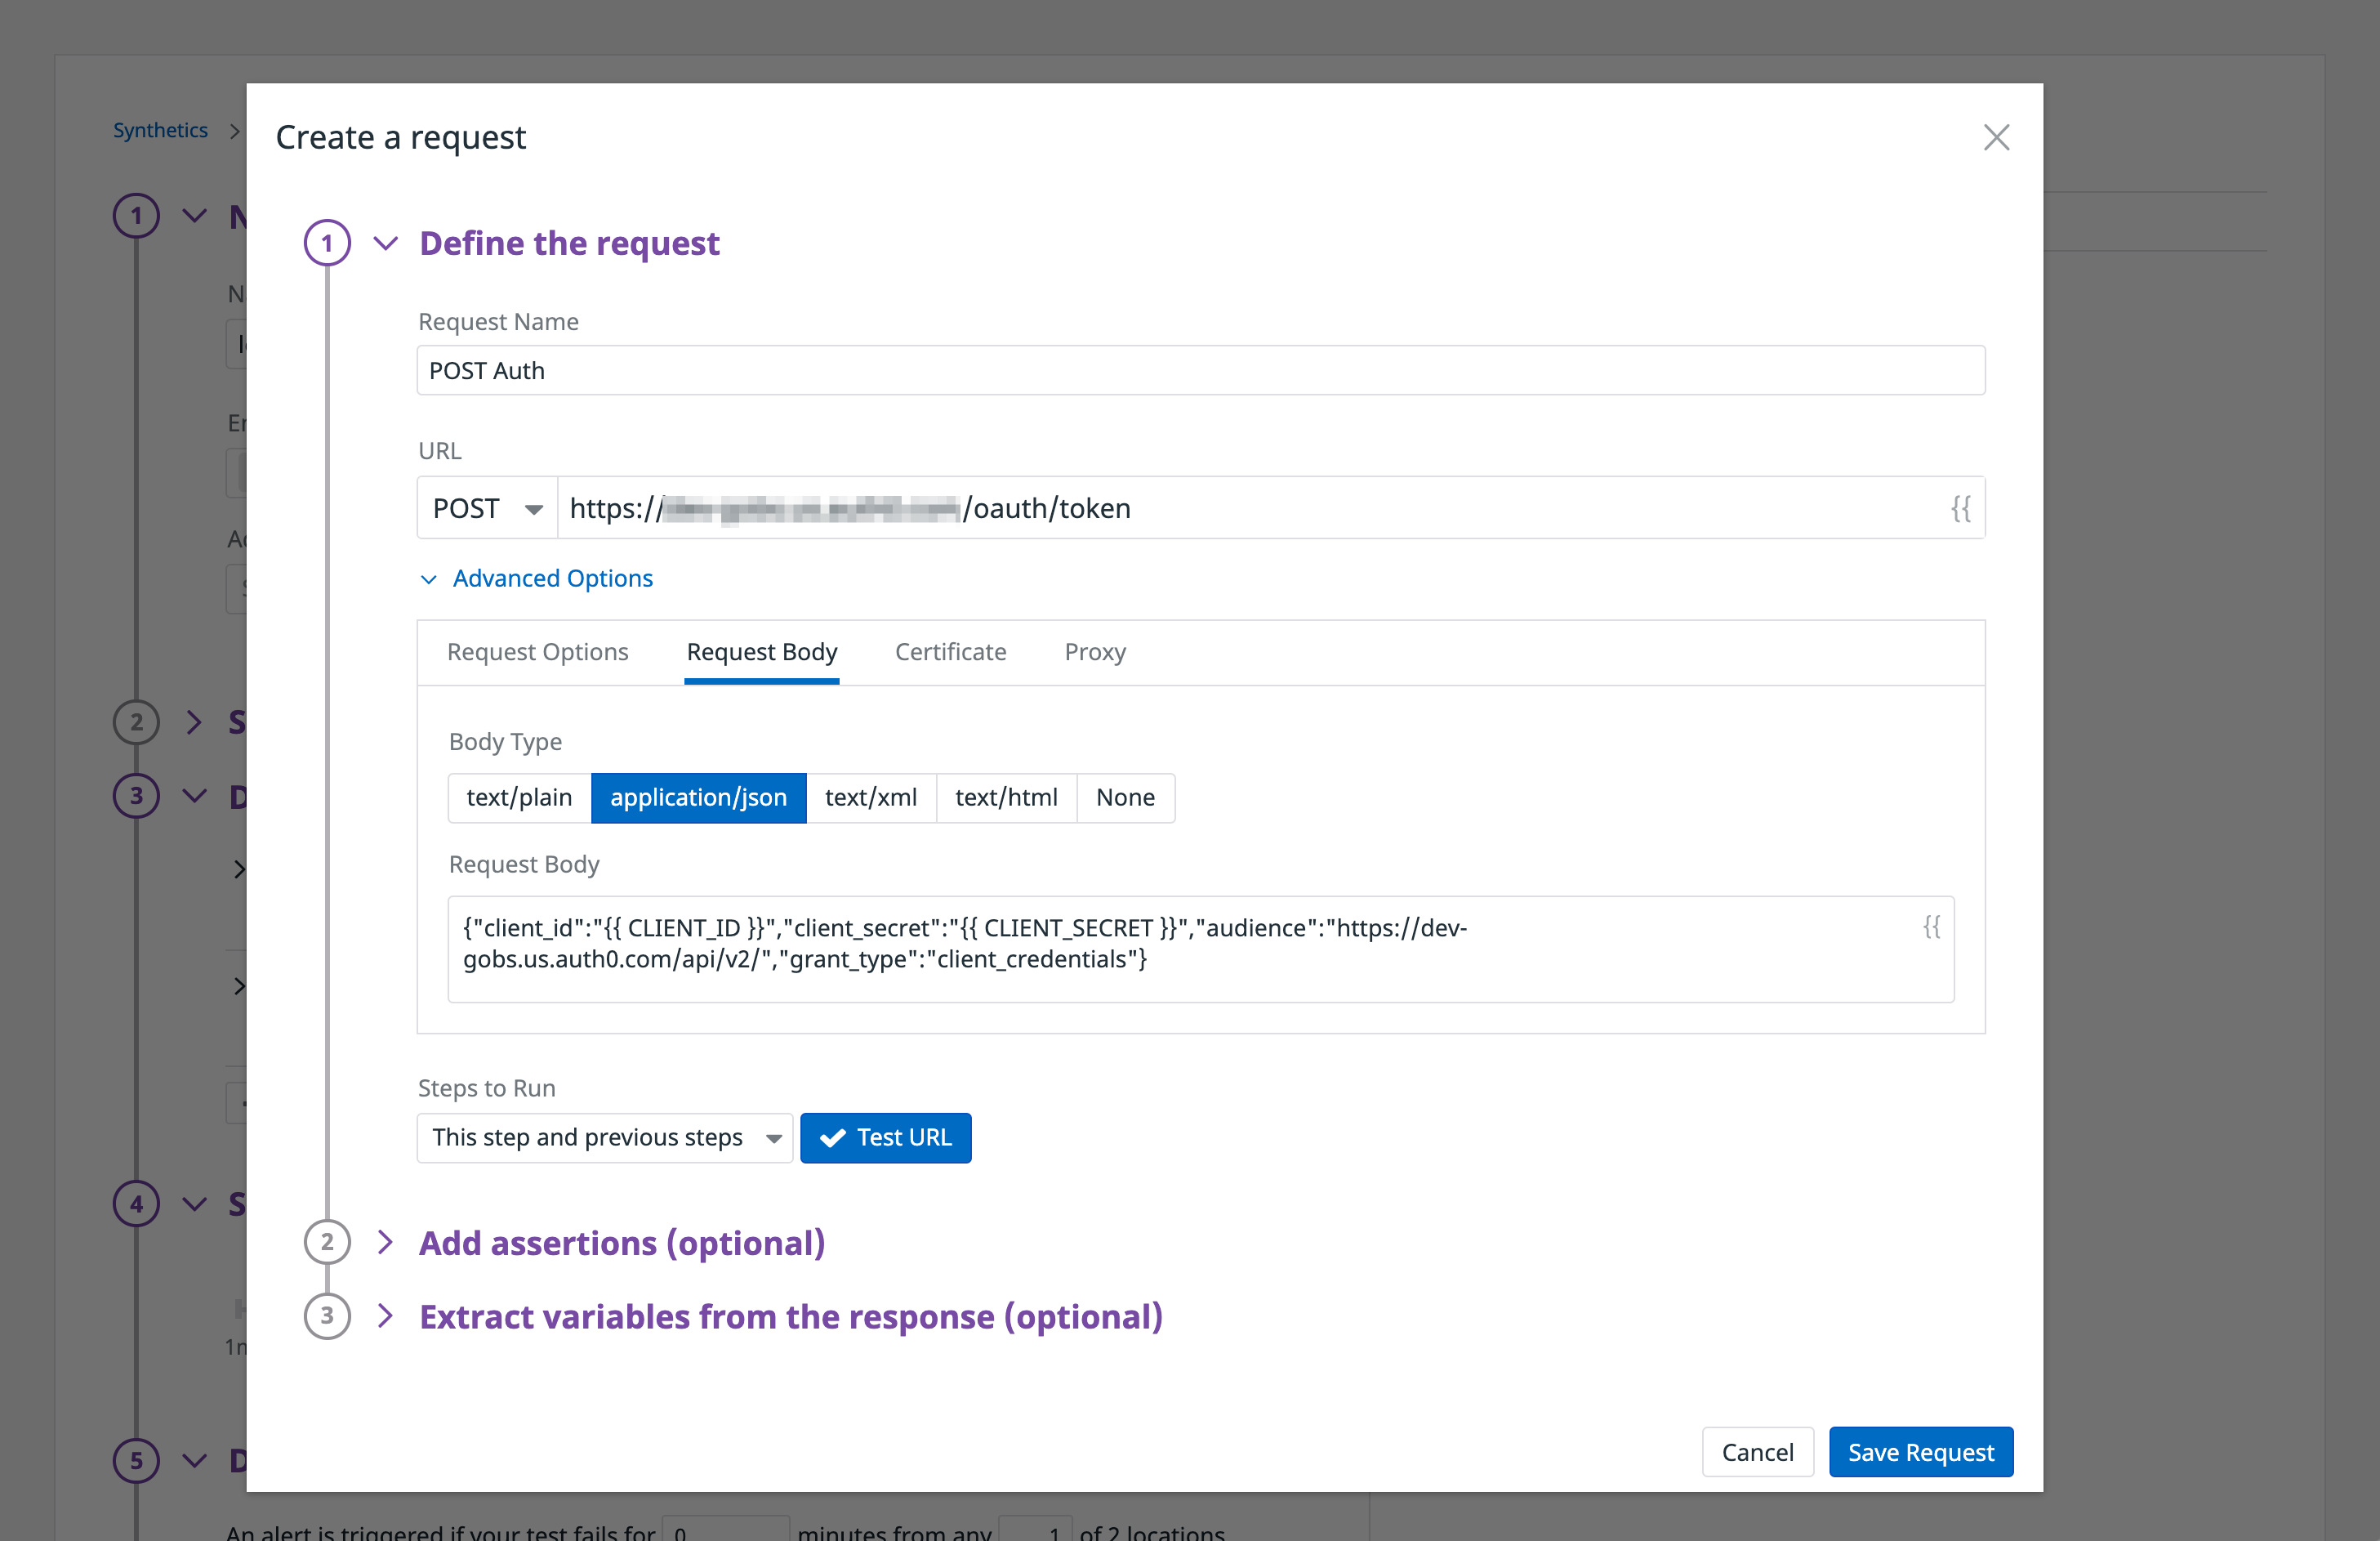
Task: Click the Save Request button
Action: 1920,1452
